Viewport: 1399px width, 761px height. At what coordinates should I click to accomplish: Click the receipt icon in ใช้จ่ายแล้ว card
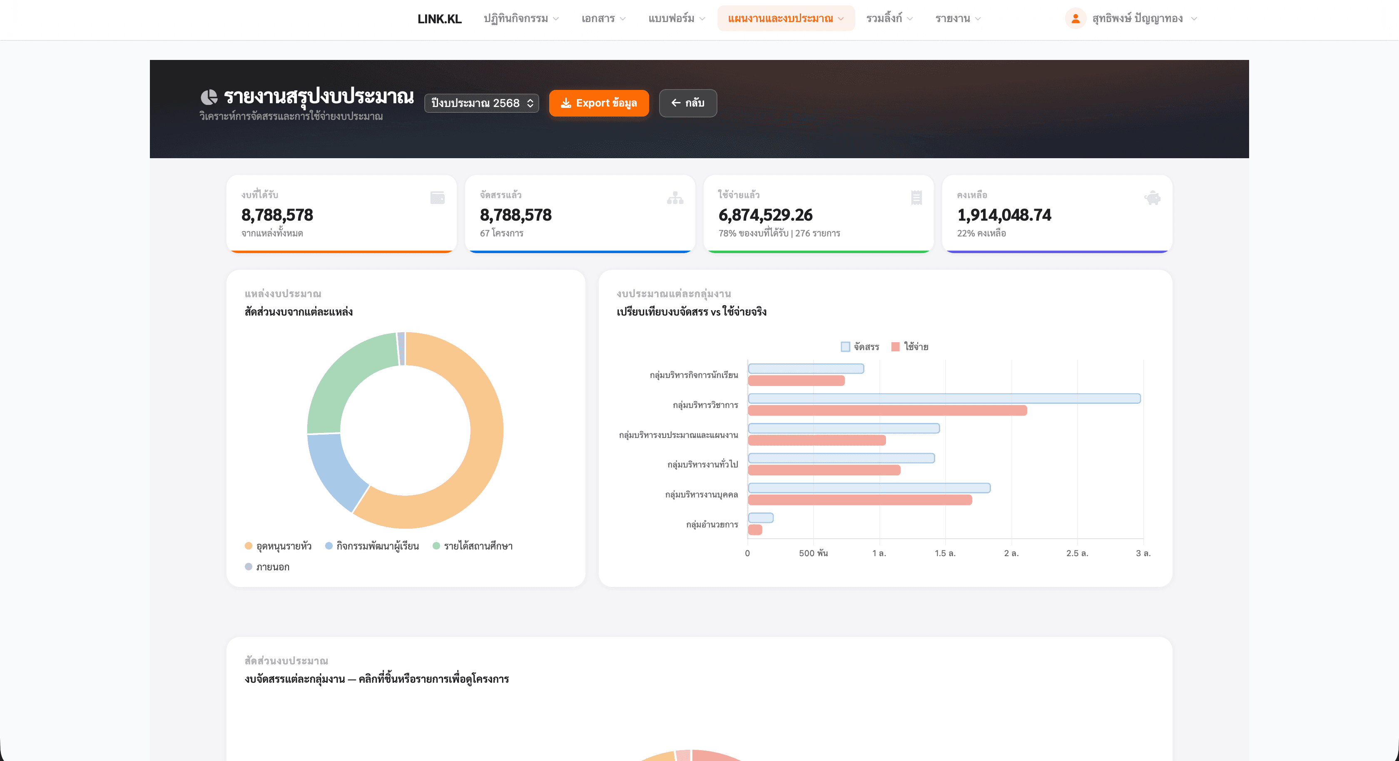[x=916, y=198]
